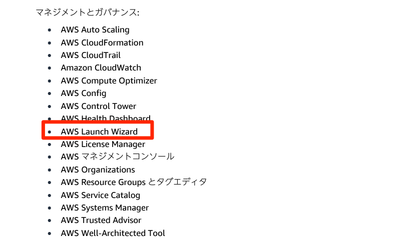Click the AWS Trusted Advisor item

click(101, 220)
